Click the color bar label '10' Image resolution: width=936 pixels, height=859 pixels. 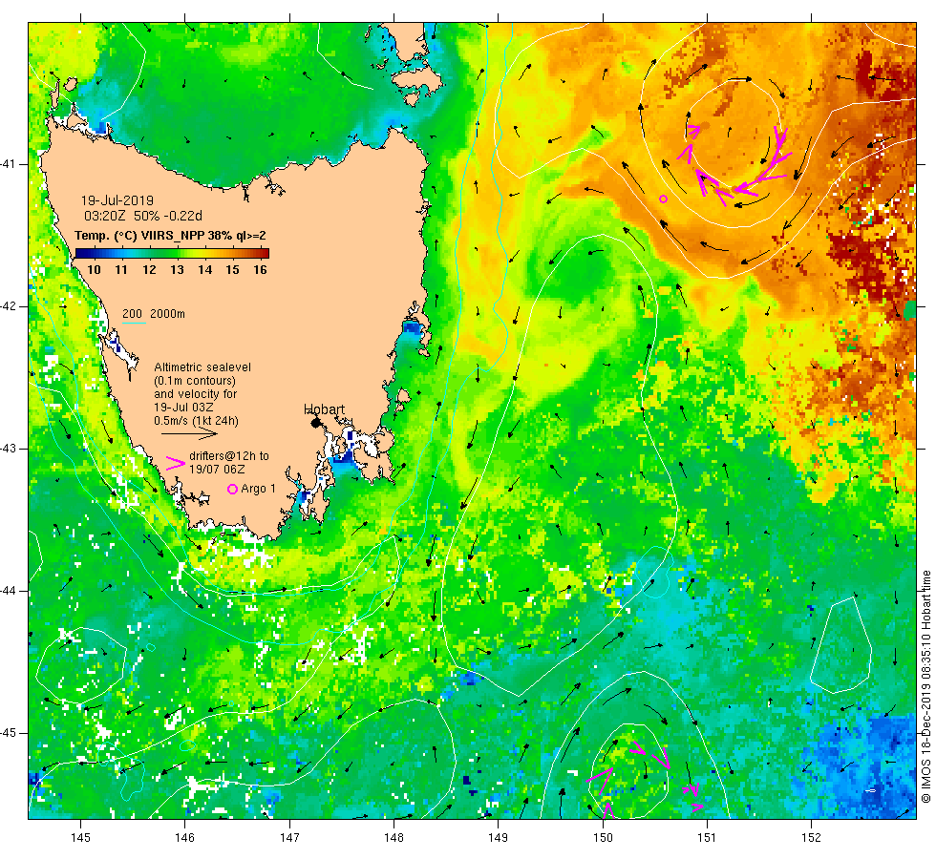point(94,269)
